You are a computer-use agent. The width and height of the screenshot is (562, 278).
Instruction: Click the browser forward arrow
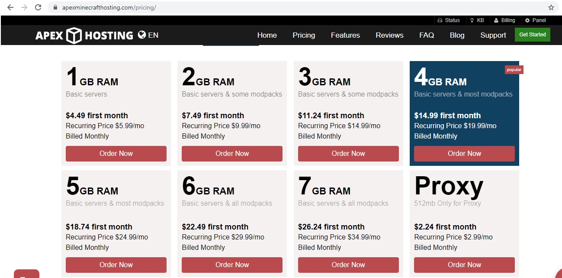pos(24,7)
